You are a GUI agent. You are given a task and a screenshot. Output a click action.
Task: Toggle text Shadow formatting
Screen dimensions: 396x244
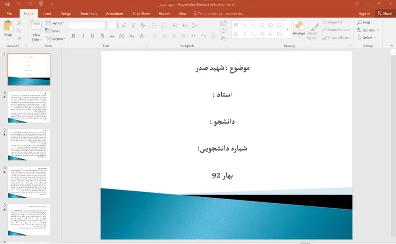102,36
